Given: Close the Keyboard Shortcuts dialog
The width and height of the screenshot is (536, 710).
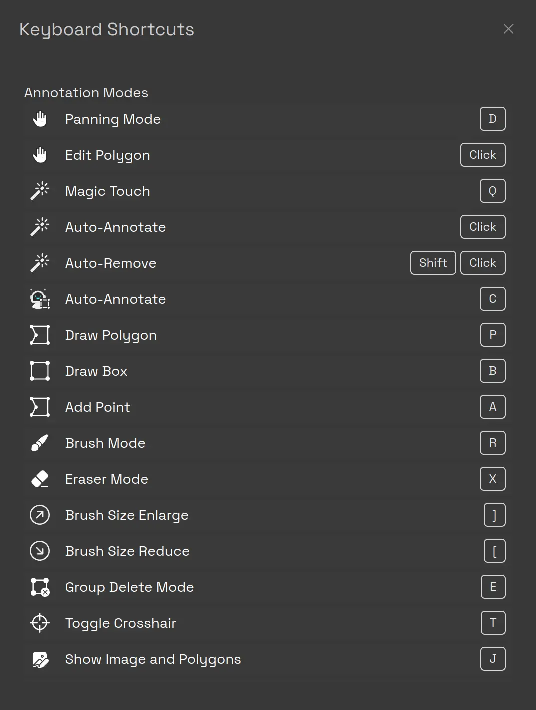Looking at the screenshot, I should point(508,29).
